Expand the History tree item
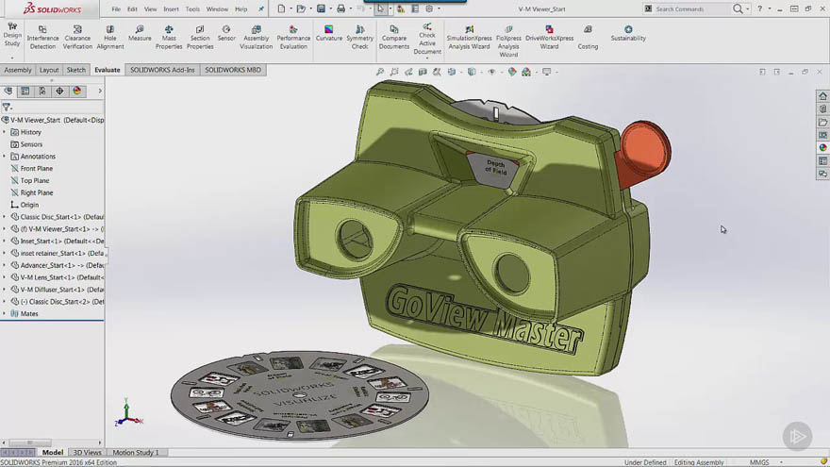 [x=4, y=132]
